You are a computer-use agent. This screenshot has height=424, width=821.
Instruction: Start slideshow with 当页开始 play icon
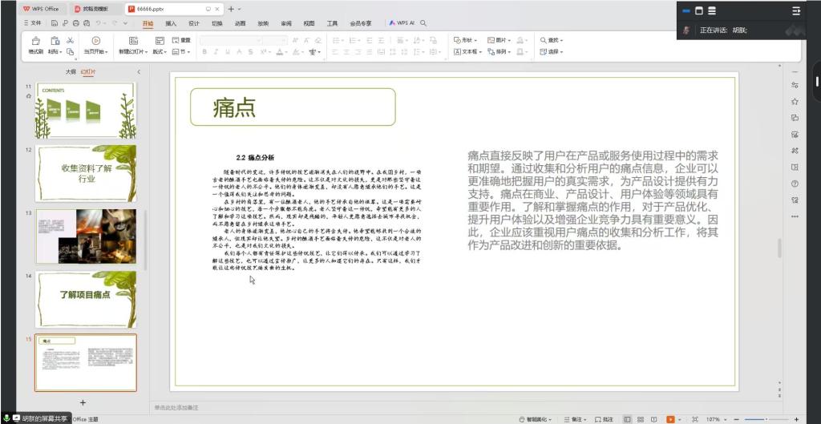pyautogui.click(x=96, y=41)
